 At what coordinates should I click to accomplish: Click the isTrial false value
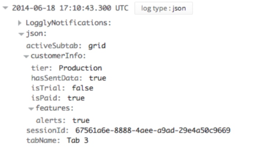pyautogui.click(x=82, y=88)
